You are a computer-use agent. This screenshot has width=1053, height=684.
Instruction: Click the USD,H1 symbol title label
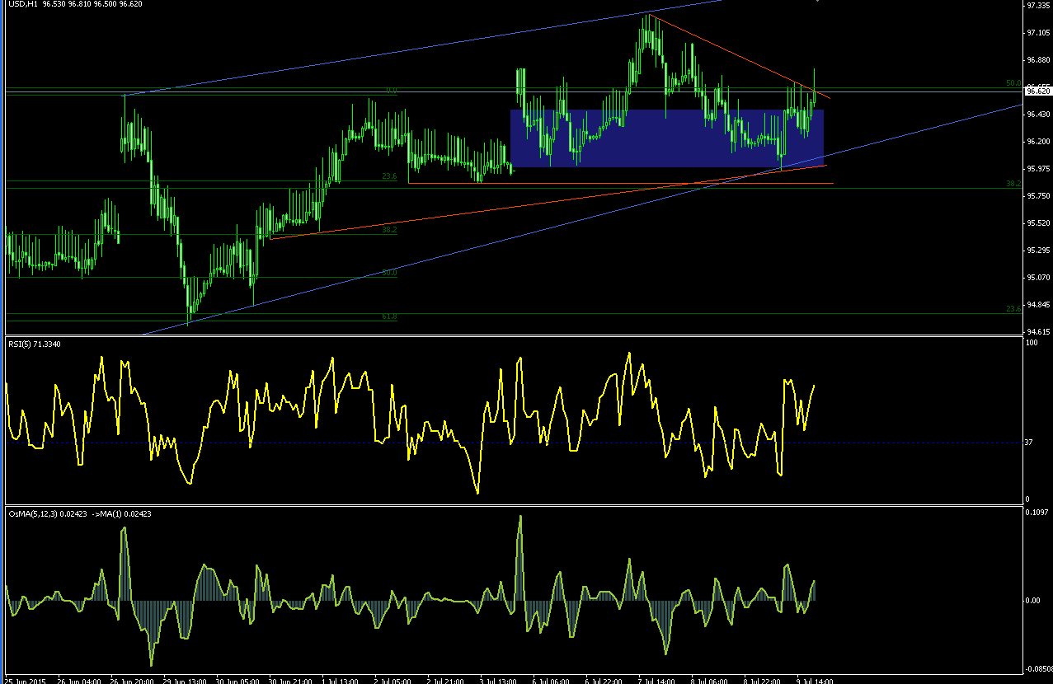click(x=22, y=4)
